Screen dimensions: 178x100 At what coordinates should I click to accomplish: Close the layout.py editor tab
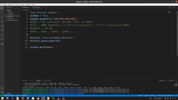(x=30, y=7)
